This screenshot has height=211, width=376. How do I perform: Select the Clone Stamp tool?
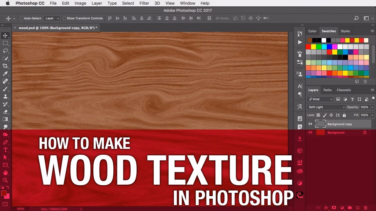(x=5, y=96)
